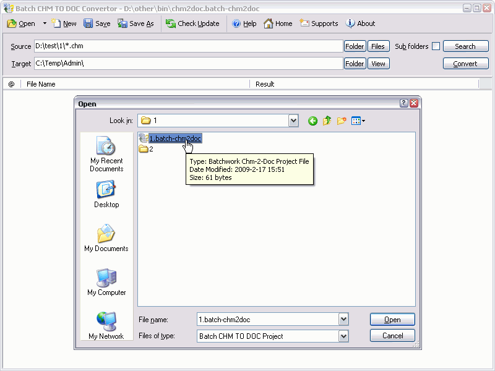Image resolution: width=495 pixels, height=371 pixels.
Task: Open My Network in places bar
Action: click(x=106, y=326)
